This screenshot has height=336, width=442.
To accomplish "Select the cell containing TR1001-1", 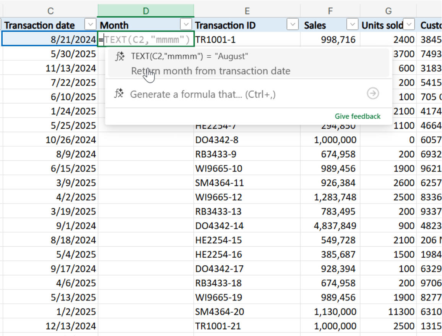I will 247,39.
